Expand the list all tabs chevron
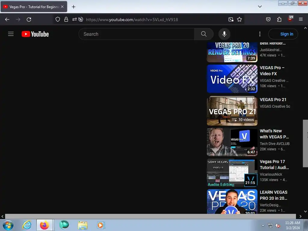The width and height of the screenshot is (308, 231). (x=260, y=7)
